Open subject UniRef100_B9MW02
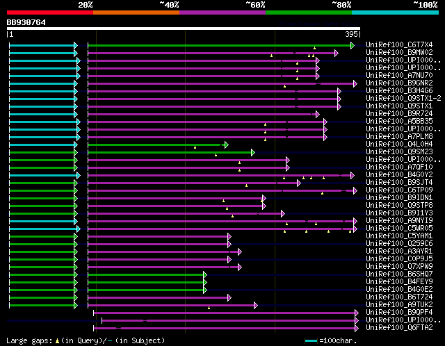Viewport: 445px width, 346px height. pos(399,52)
